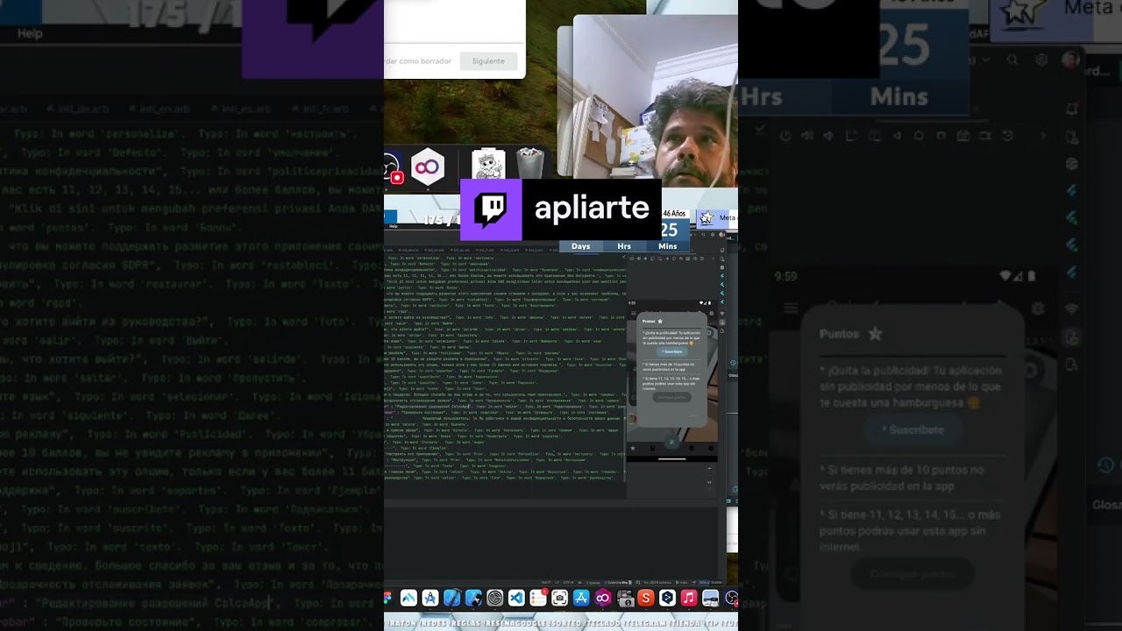The image size is (1122, 631).
Task: Open the teal chevron app in Dock
Action: click(x=408, y=598)
